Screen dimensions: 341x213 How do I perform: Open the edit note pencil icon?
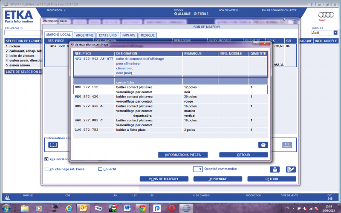(x=291, y=169)
